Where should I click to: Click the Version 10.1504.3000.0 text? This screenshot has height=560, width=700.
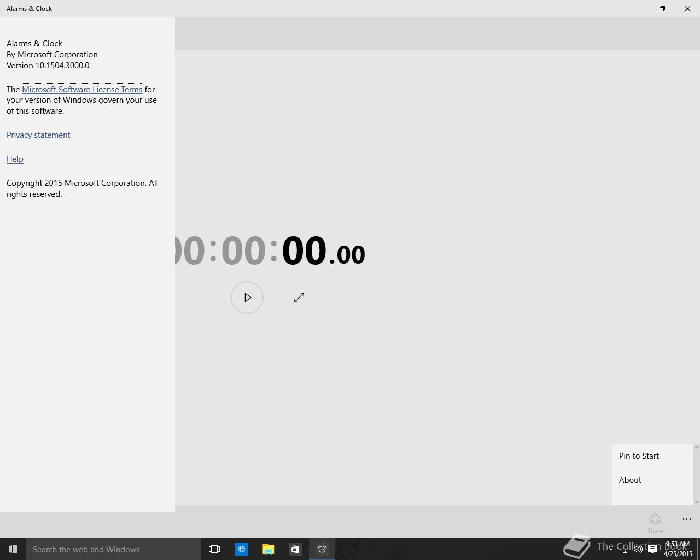coord(48,66)
